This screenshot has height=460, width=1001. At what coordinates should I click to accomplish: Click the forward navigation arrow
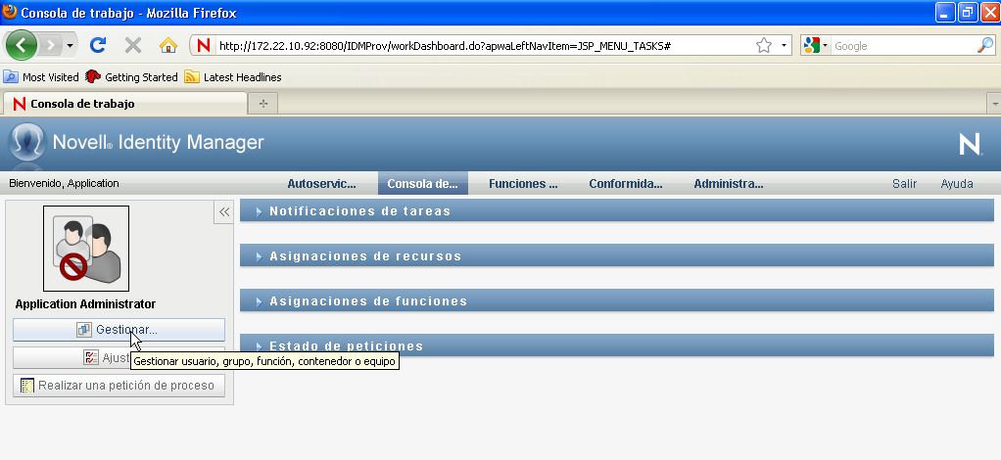tap(50, 45)
